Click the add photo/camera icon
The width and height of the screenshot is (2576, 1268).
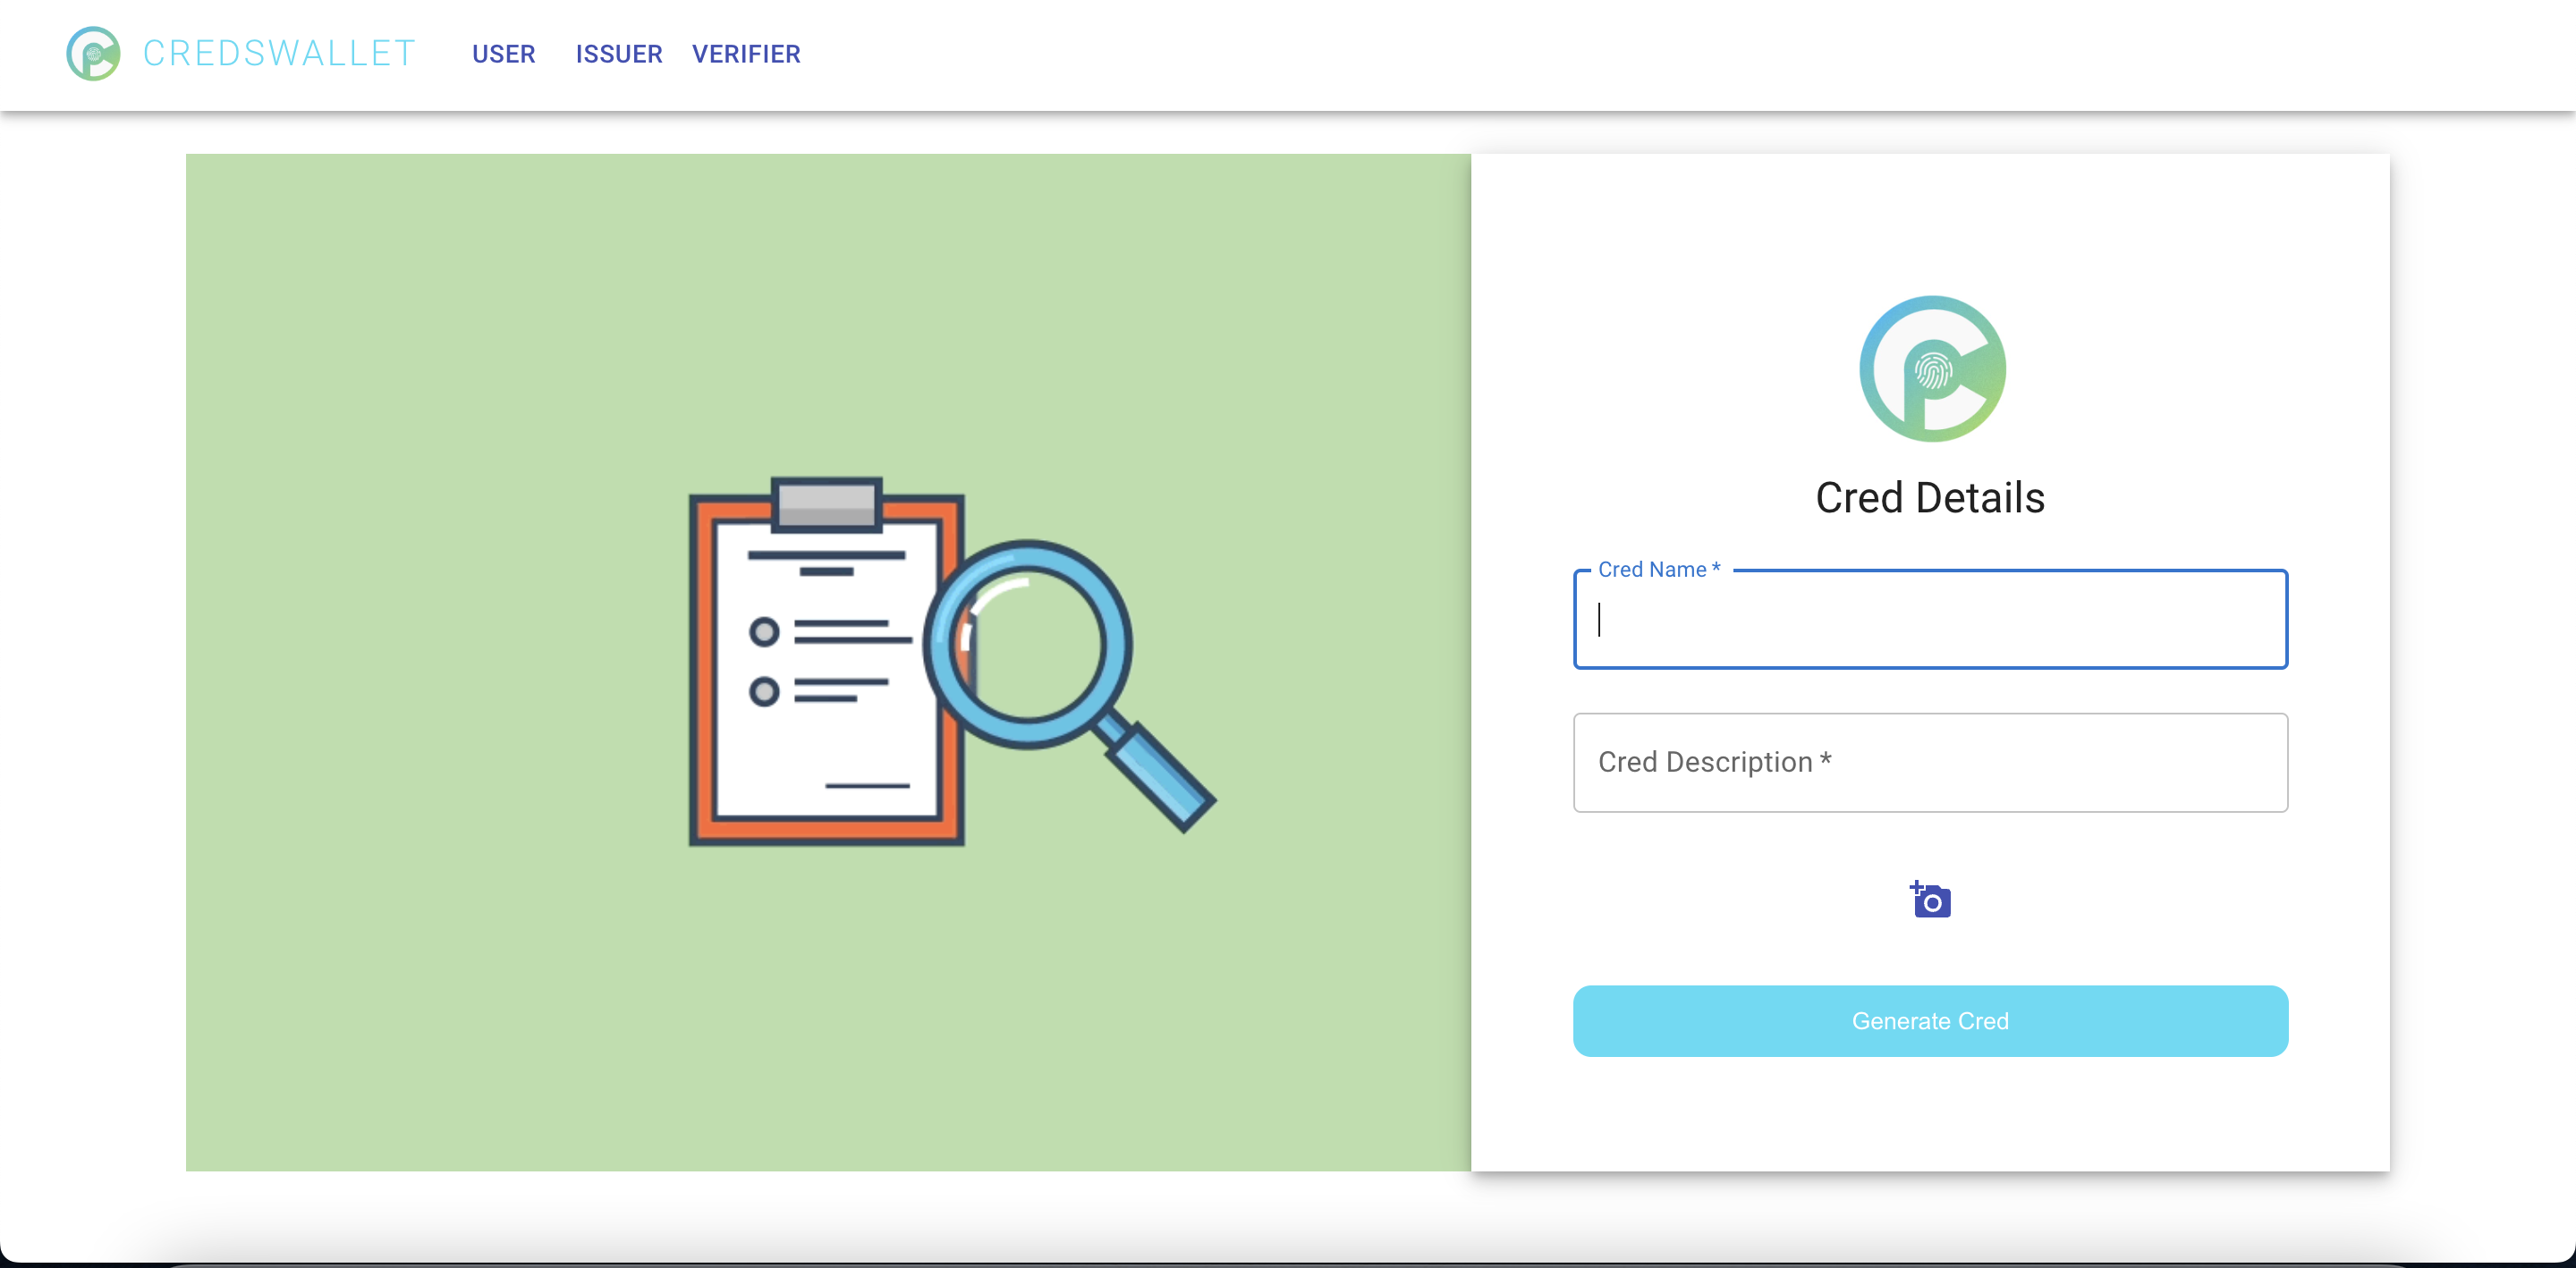(x=1930, y=900)
